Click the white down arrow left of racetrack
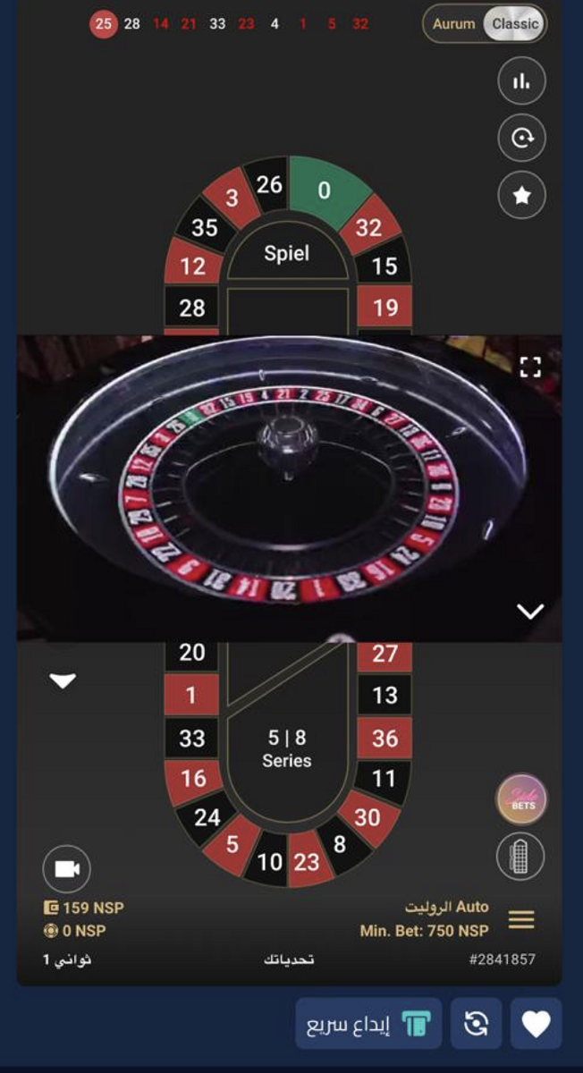This screenshot has height=1073, width=583. pos(63,681)
